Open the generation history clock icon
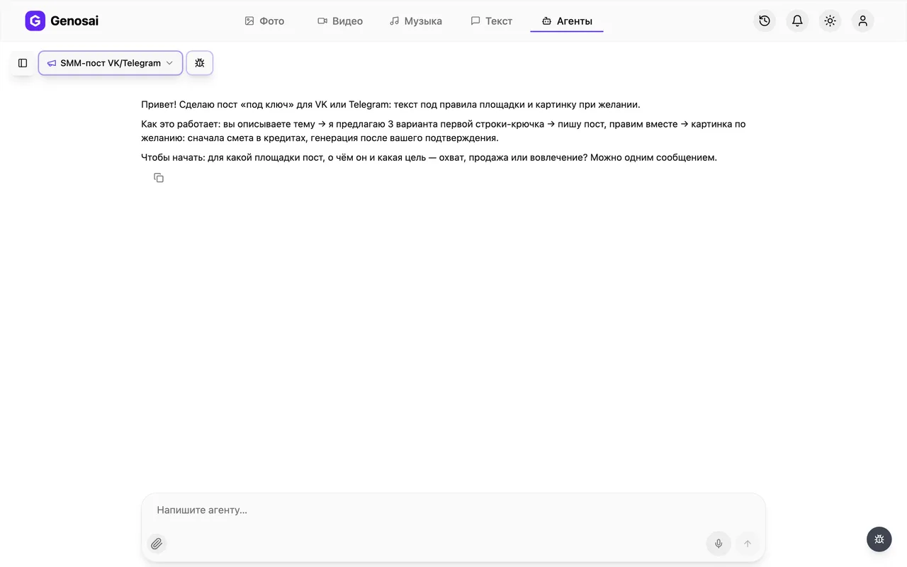 click(x=765, y=21)
